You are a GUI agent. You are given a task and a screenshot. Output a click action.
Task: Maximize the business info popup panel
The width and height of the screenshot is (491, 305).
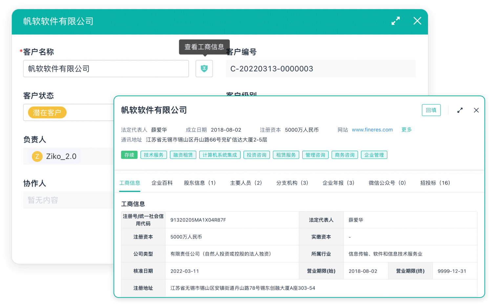point(460,110)
